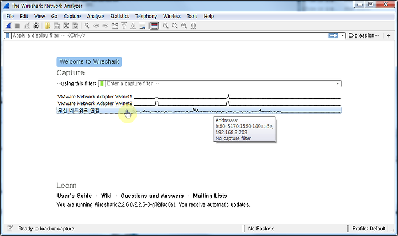Click the status bar expert info icon

[10, 228]
